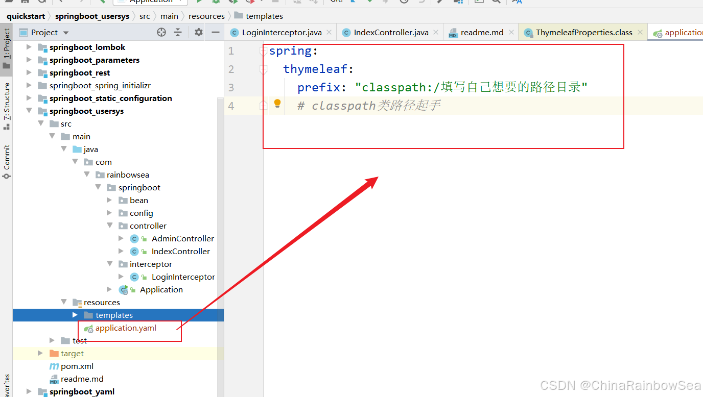Locate open file using crosshair icon in Project panel

pos(161,32)
